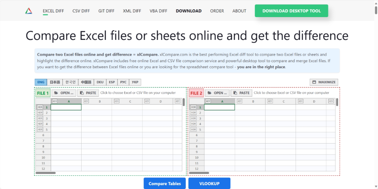378x189 pixels.
Task: Switch language to DEU
Action: click(100, 82)
